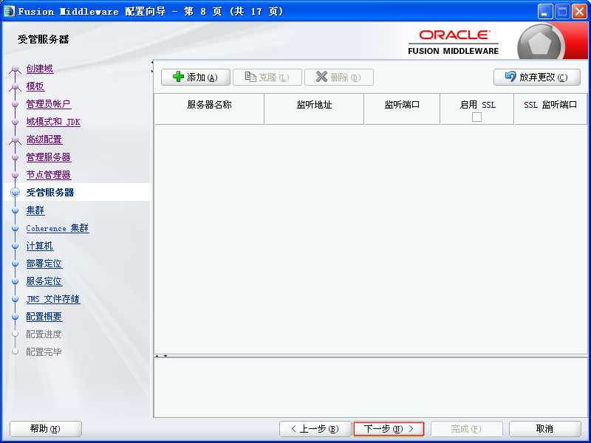Click the 上一步 (Back) button
Viewport: 591px width, 443px height.
[x=315, y=429]
